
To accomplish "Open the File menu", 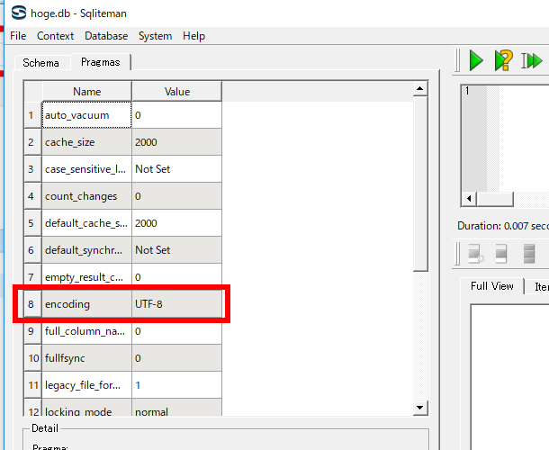I will tap(18, 36).
